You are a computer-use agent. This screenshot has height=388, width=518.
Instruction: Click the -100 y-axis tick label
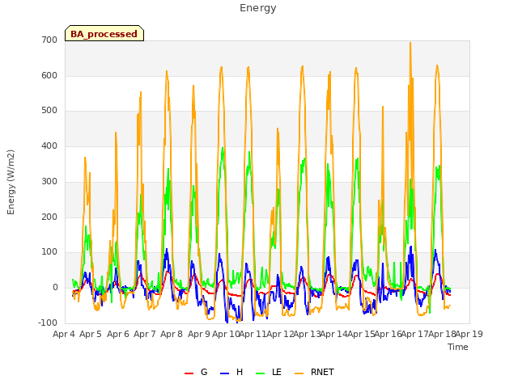[48, 323]
